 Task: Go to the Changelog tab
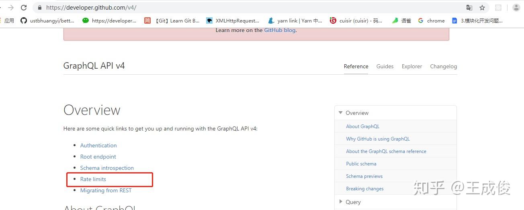pos(443,66)
